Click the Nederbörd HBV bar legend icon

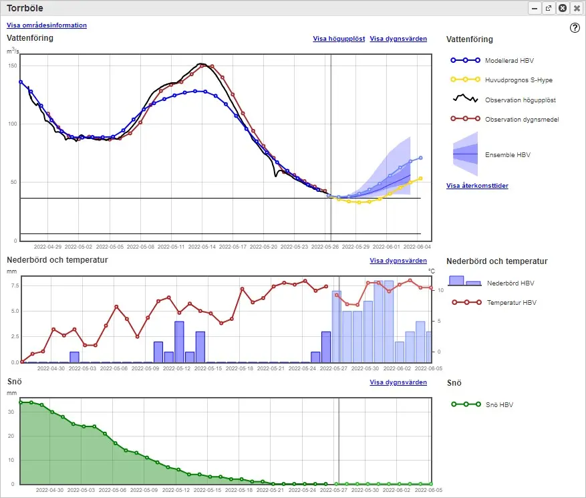coord(465,281)
